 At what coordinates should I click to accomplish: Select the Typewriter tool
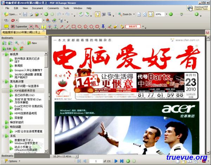(x=19, y=26)
